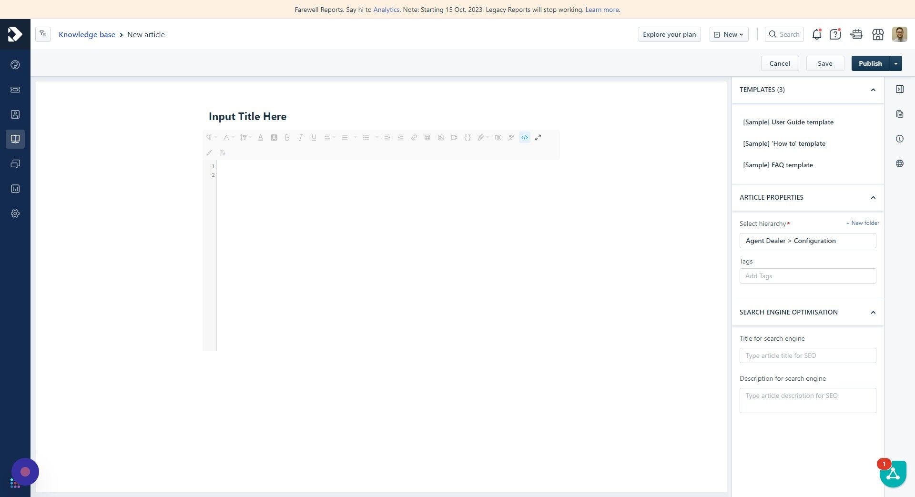Insert a hyperlink using the link icon
915x497 pixels.
click(414, 137)
